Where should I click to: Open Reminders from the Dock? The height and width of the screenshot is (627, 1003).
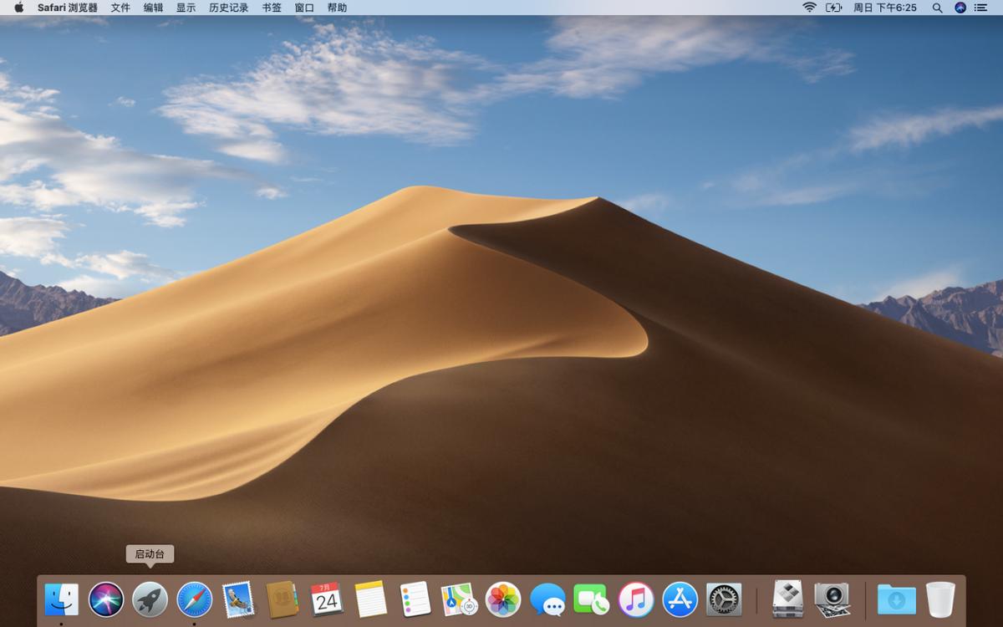(x=415, y=599)
